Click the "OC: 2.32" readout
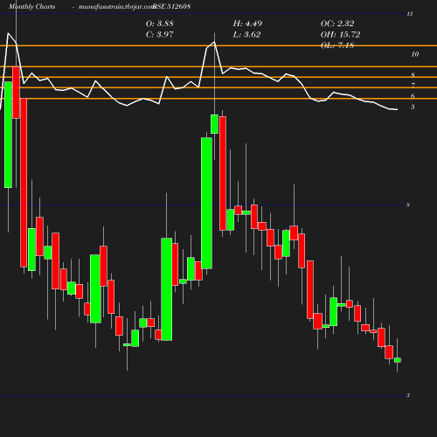Image resolution: width=437 pixels, height=437 pixels. tap(337, 24)
